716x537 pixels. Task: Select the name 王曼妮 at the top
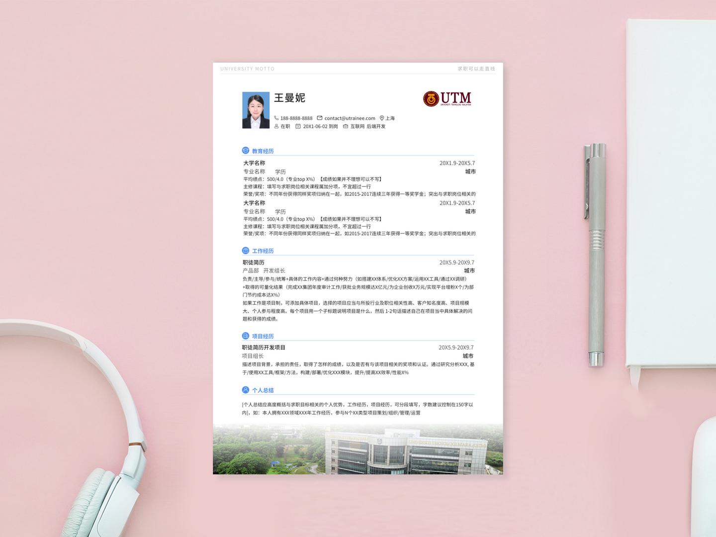tap(289, 98)
